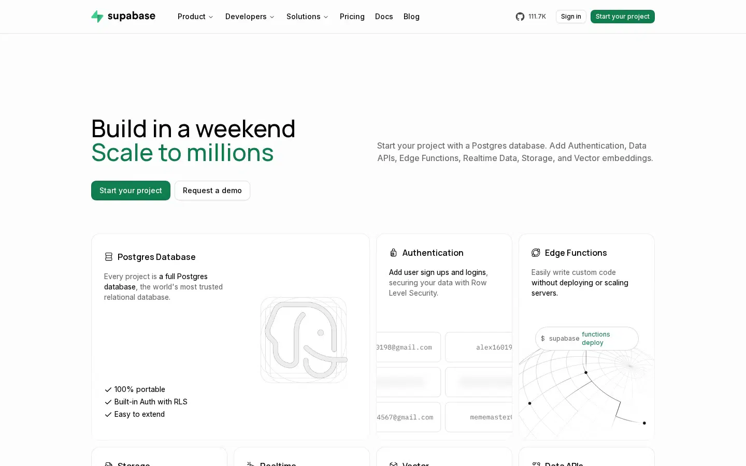
Task: Click the alex16019 email cell
Action: pyautogui.click(x=479, y=347)
